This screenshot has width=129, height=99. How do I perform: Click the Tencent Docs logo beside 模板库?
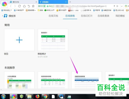tap(5, 16)
